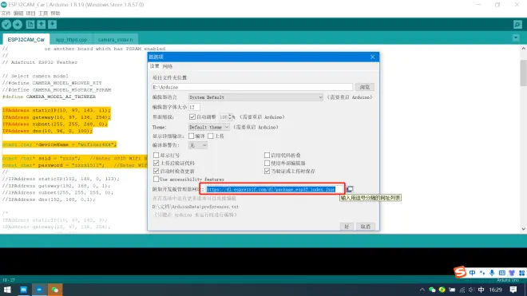
Task: Open the compiler warnings dropdown
Action: [198, 145]
